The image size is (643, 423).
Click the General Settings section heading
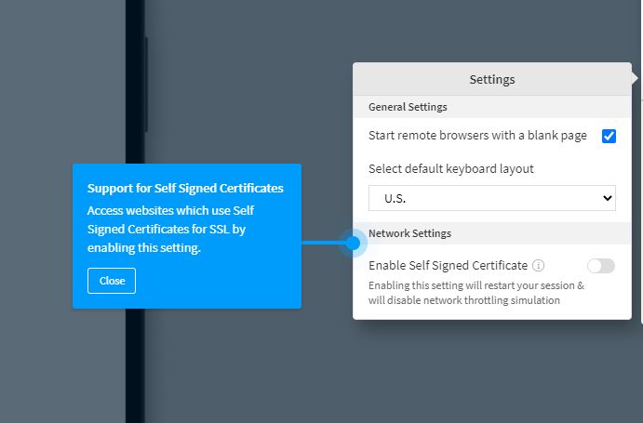(x=408, y=107)
